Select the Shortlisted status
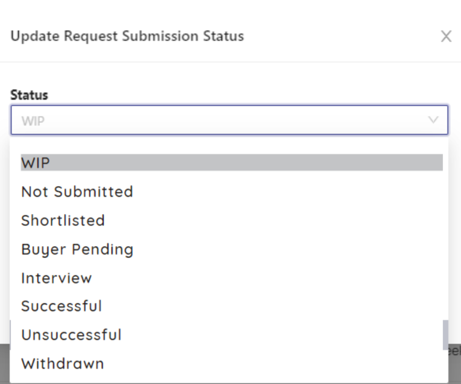This screenshot has height=384, width=461. coord(63,220)
